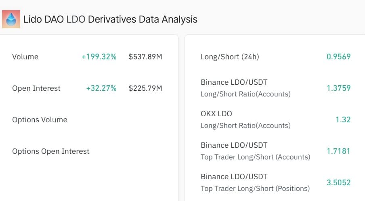
Task: Click the Long/Short (24h) label
Action: pos(230,57)
